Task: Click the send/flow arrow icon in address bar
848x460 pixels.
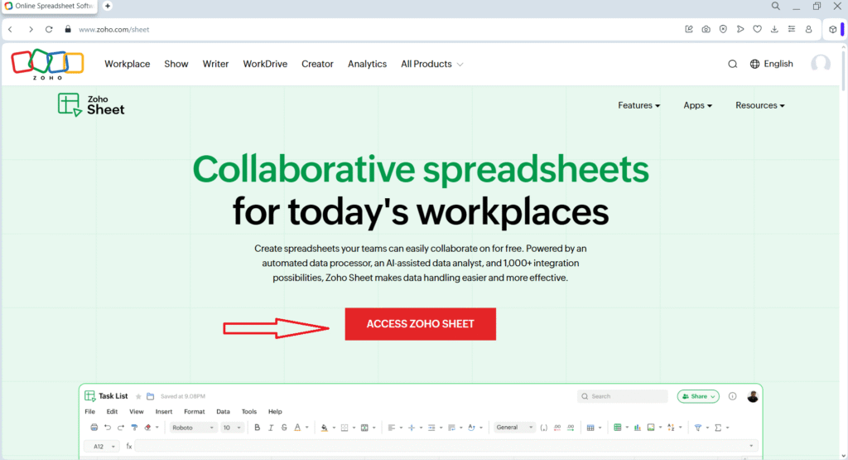Action: pyautogui.click(x=740, y=29)
